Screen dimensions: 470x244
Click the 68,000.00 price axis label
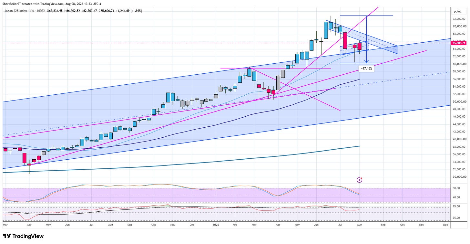click(x=459, y=34)
